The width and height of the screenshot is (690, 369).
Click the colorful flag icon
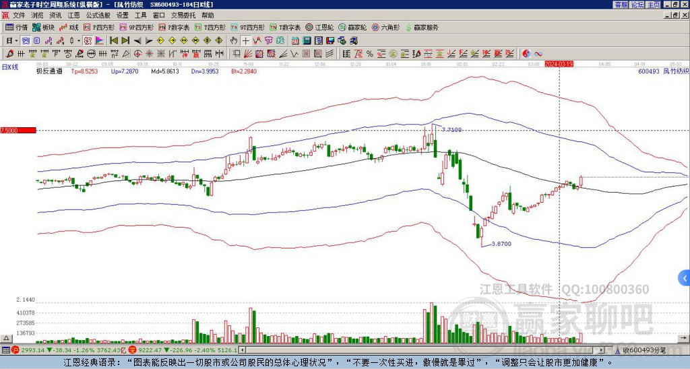[100, 41]
